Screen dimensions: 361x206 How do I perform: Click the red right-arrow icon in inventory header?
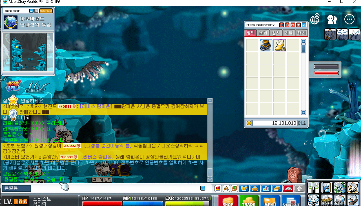(293, 25)
